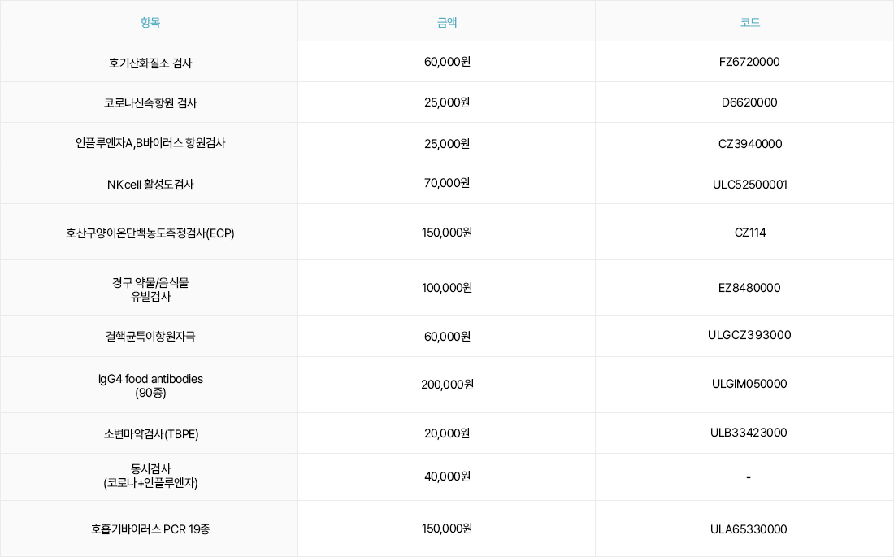The width and height of the screenshot is (894, 557).
Task: Select the NK cell 활성도검사 item
Action: tap(150, 185)
